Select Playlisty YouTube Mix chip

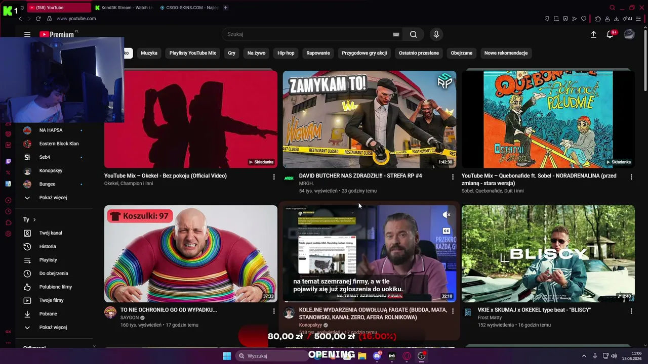click(192, 53)
